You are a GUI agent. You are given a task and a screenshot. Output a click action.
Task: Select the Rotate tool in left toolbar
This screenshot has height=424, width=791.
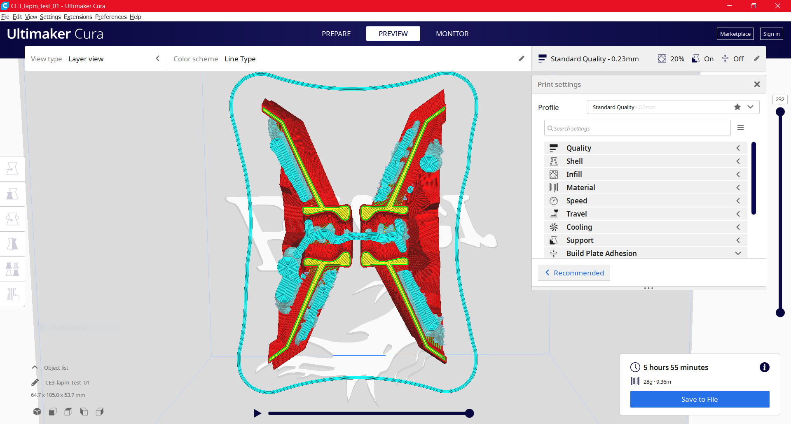coord(12,219)
